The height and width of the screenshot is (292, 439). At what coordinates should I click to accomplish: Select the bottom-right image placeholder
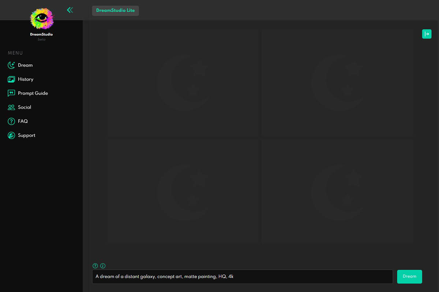point(337,191)
